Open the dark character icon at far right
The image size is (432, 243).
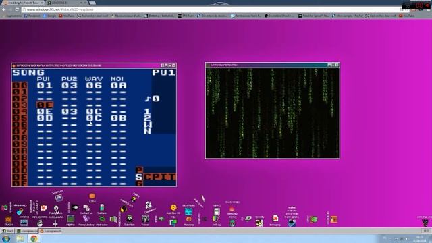pos(426,223)
